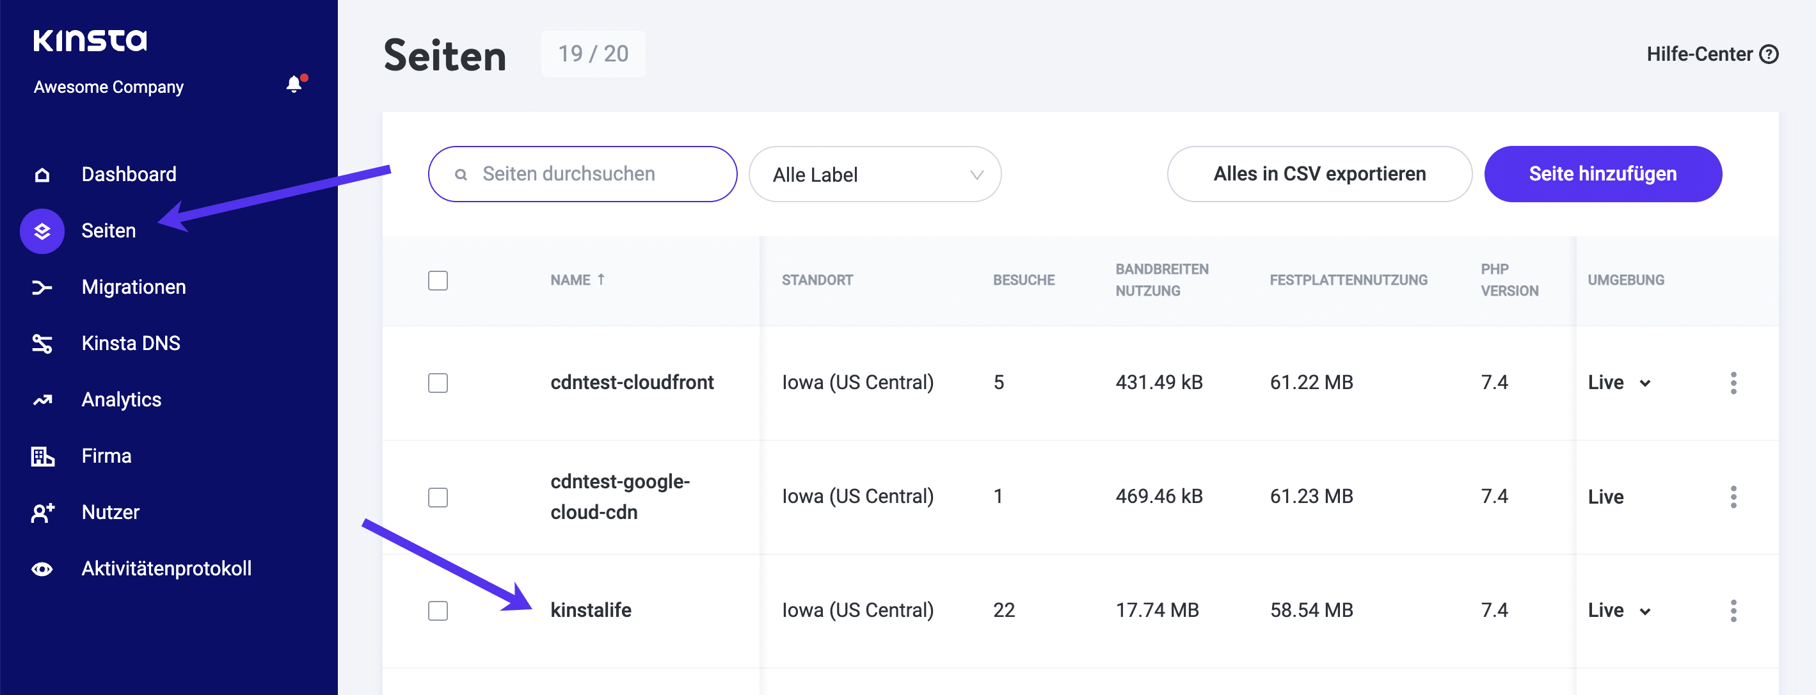Screen dimensions: 1816x695
Task: Open the cdntest-cloudfront site
Action: tap(632, 382)
